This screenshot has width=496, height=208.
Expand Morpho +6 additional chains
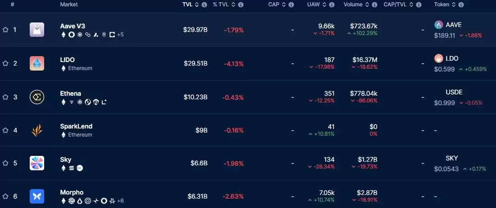[120, 201]
